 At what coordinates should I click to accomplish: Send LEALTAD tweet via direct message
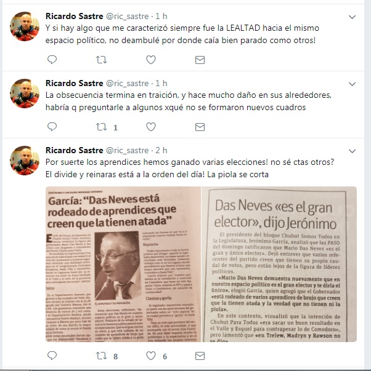click(200, 60)
